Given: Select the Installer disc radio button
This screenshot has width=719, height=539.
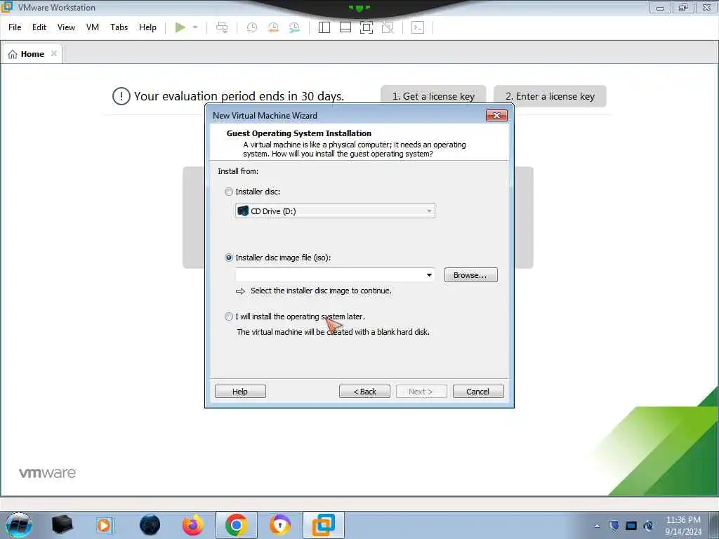Looking at the screenshot, I should click(229, 192).
